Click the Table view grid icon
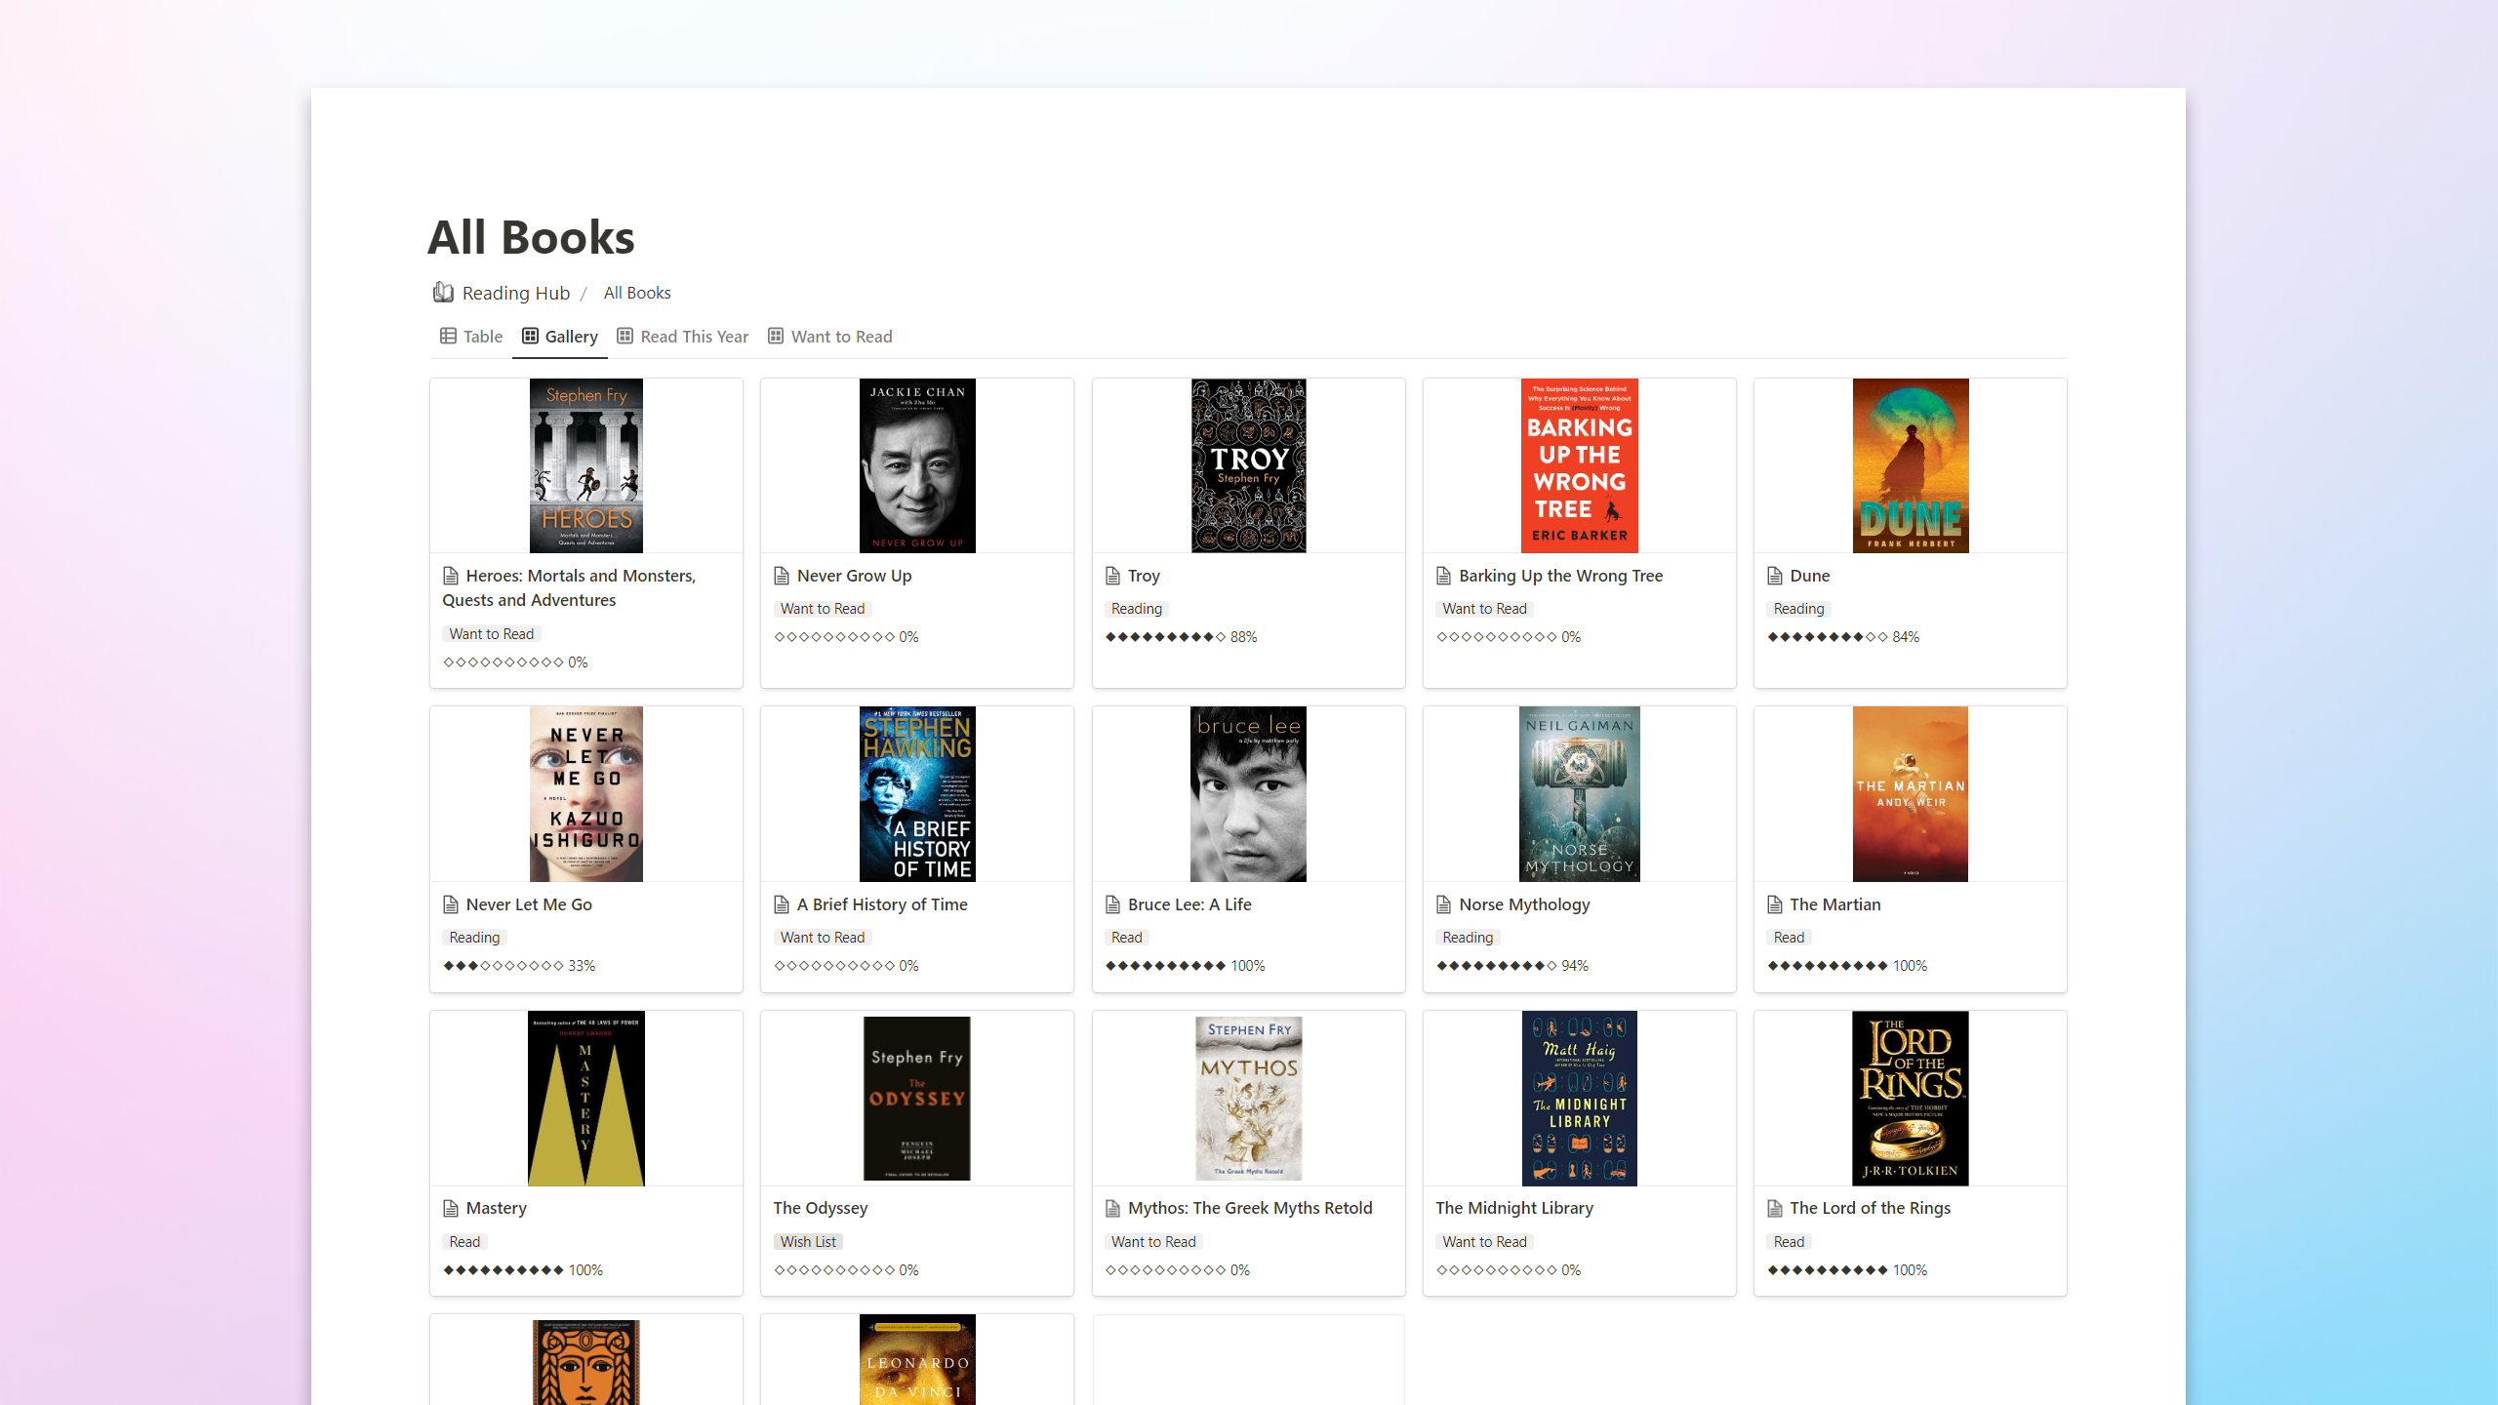2498x1405 pixels. (x=448, y=336)
